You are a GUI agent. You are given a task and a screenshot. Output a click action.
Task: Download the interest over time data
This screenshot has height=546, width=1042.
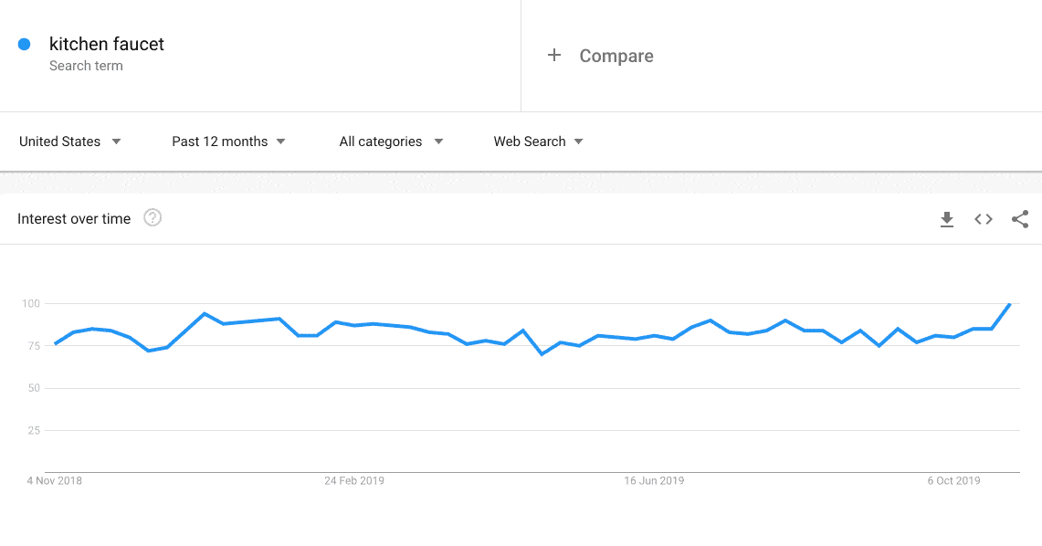click(x=947, y=219)
